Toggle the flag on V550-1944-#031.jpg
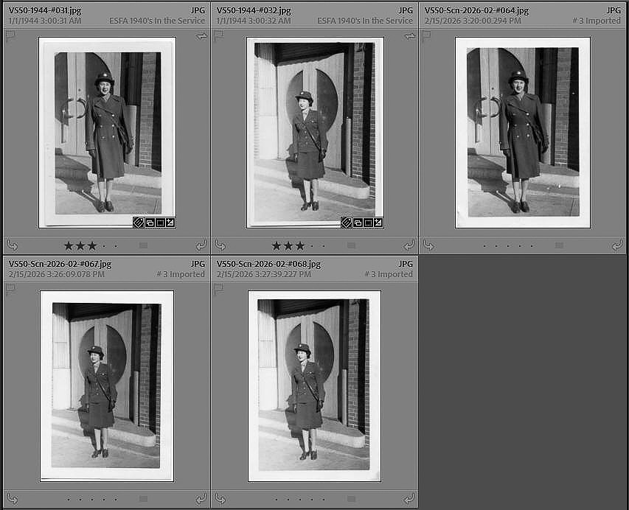629x510 pixels. pos(10,37)
